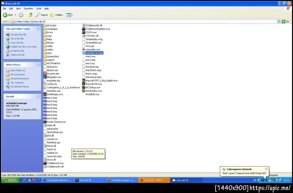This screenshot has height=193, width=293.
Task: Select the emo1.bmp image icon
Action: [x=45, y=98]
